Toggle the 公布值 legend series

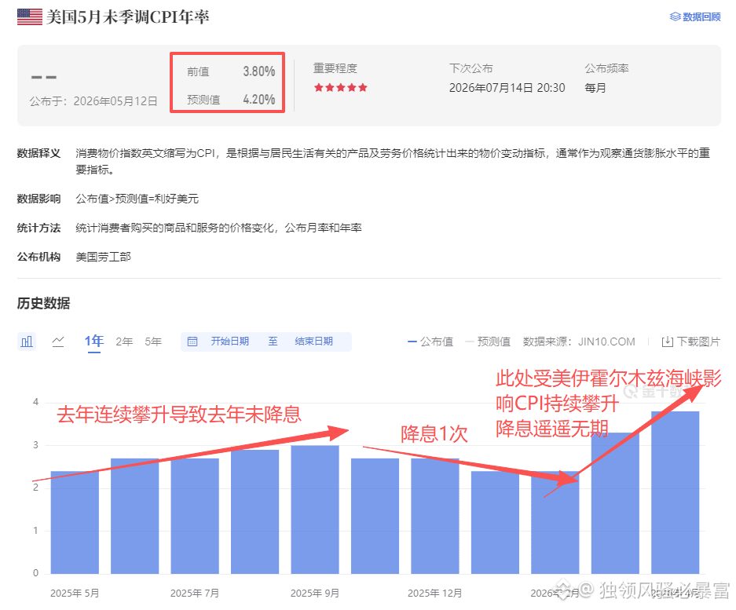(x=431, y=342)
